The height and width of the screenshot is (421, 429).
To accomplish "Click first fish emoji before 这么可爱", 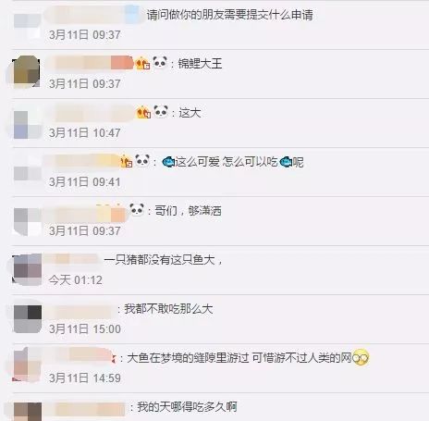I will [168, 162].
